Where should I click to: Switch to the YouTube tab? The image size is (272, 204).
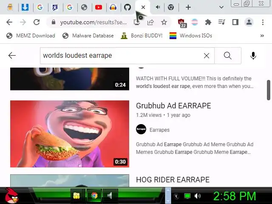99,7
